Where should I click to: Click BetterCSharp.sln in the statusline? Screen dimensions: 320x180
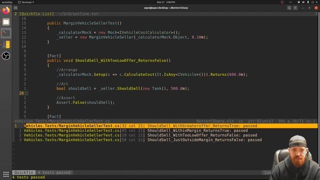pos(215,121)
